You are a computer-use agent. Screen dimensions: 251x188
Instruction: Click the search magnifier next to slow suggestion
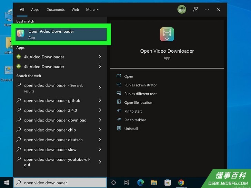(19, 149)
